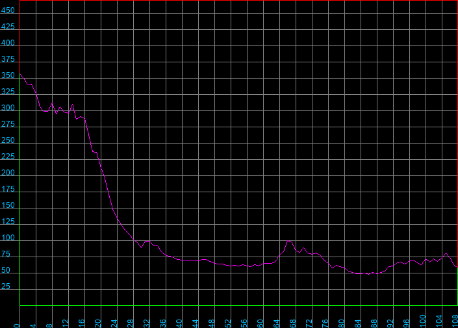The height and width of the screenshot is (328, 458).
Task: Click the 20 horizontal axis label
Action: [x=98, y=323]
